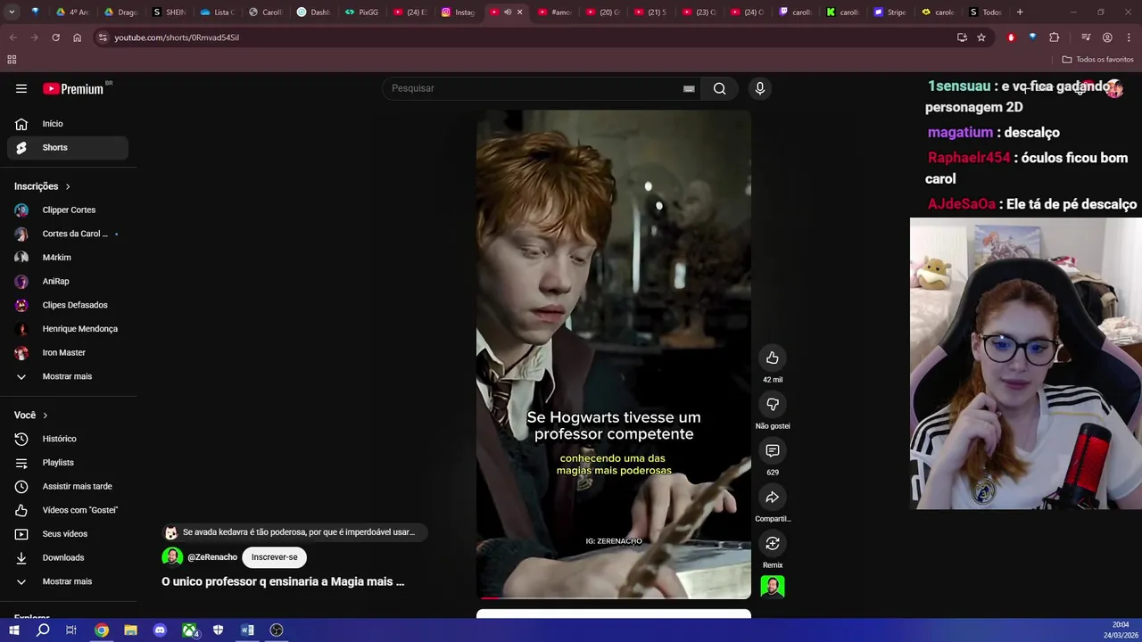
Task: Open a new browser tab with plus
Action: point(1020,12)
